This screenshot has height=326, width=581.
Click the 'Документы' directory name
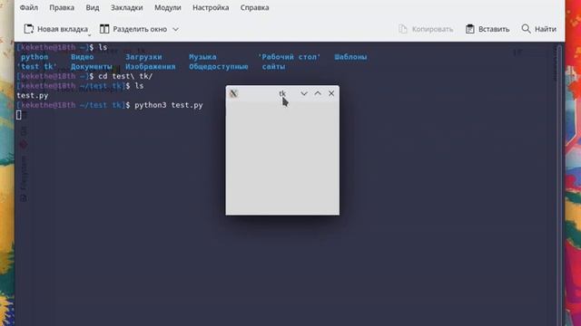[x=92, y=66]
